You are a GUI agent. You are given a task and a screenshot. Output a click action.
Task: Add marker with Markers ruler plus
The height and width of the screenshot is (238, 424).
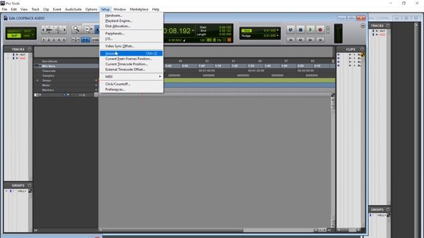(x=96, y=90)
